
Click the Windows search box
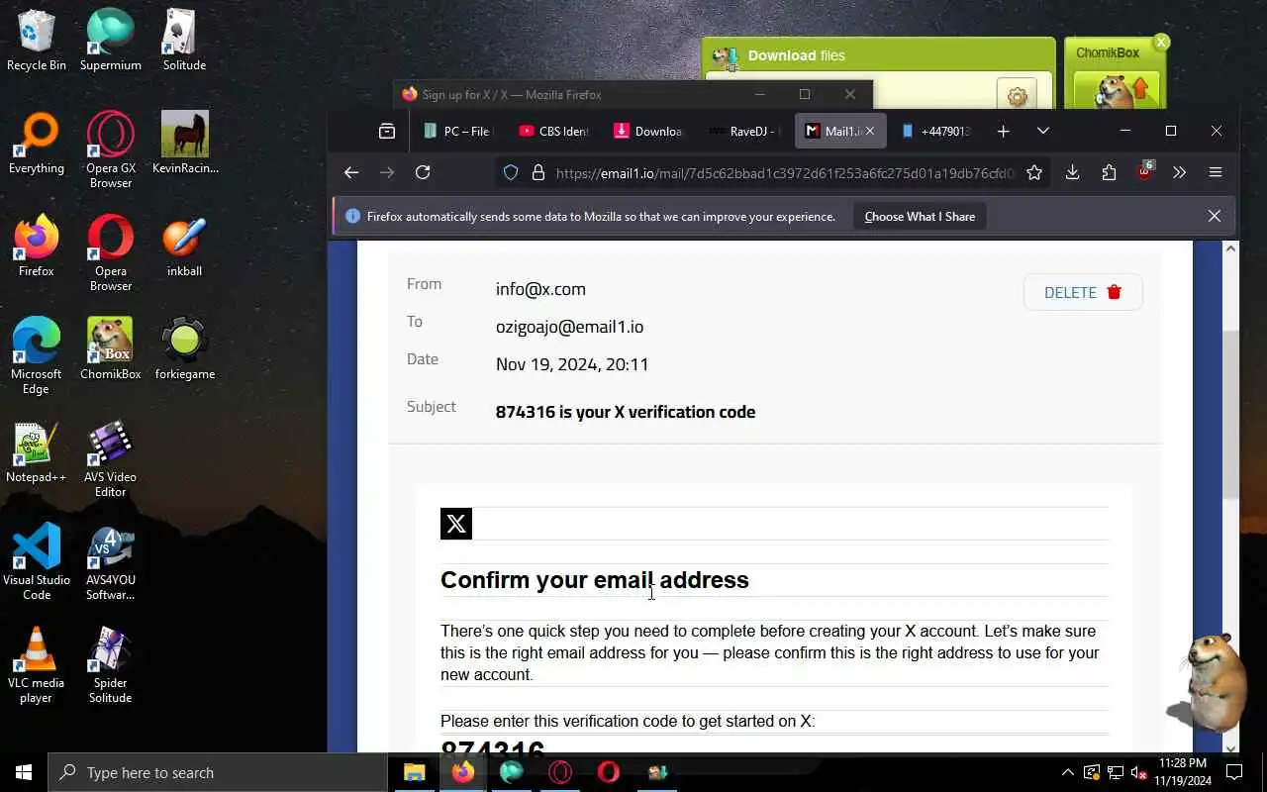coord(218,772)
